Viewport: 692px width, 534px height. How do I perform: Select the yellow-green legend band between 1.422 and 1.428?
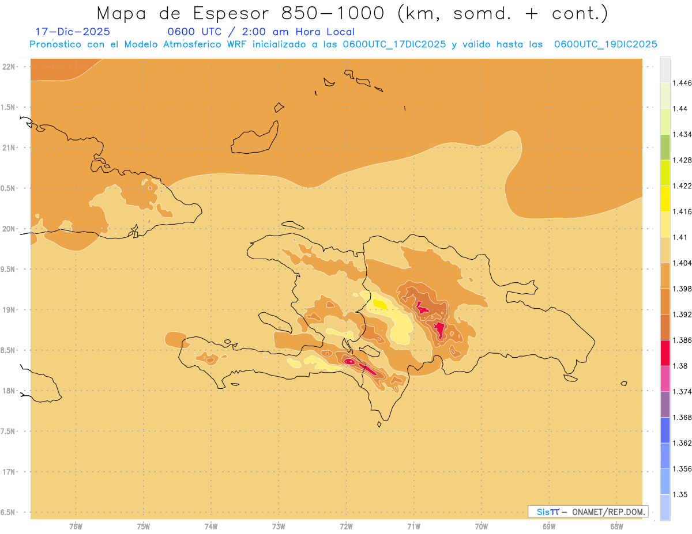point(665,173)
